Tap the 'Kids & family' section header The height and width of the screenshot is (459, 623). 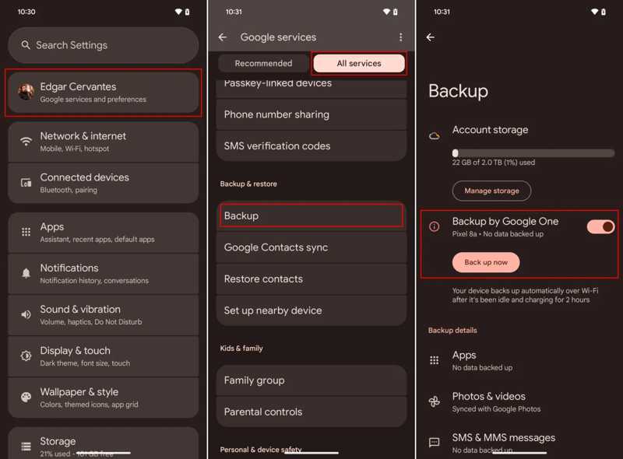tap(241, 349)
